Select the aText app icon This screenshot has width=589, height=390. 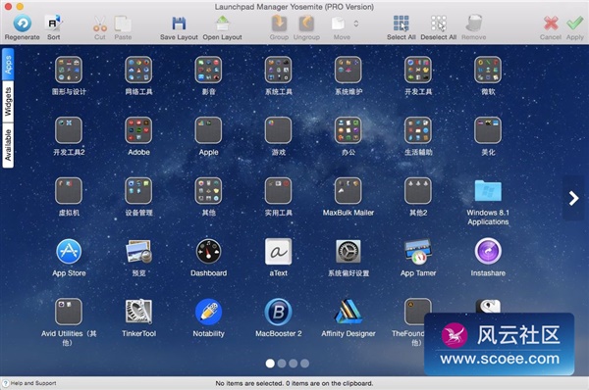click(279, 251)
